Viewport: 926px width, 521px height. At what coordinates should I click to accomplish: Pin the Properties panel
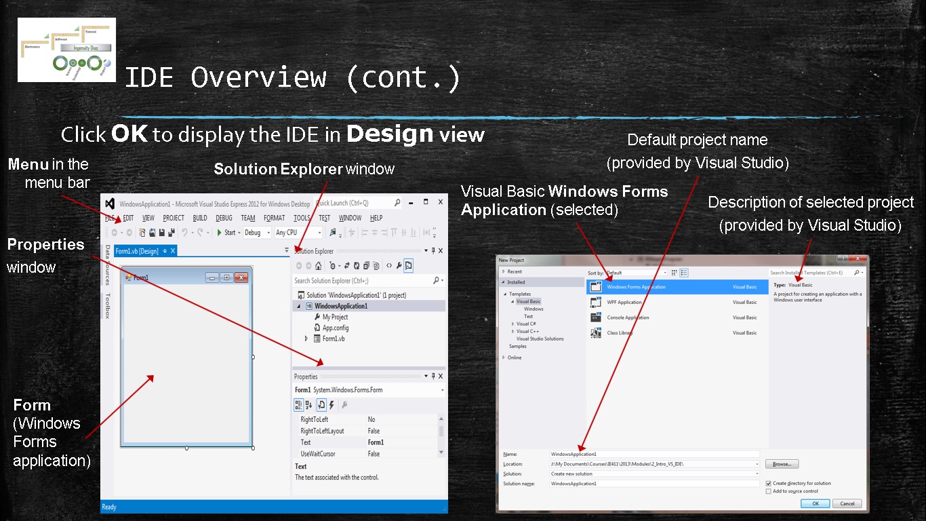click(x=433, y=377)
